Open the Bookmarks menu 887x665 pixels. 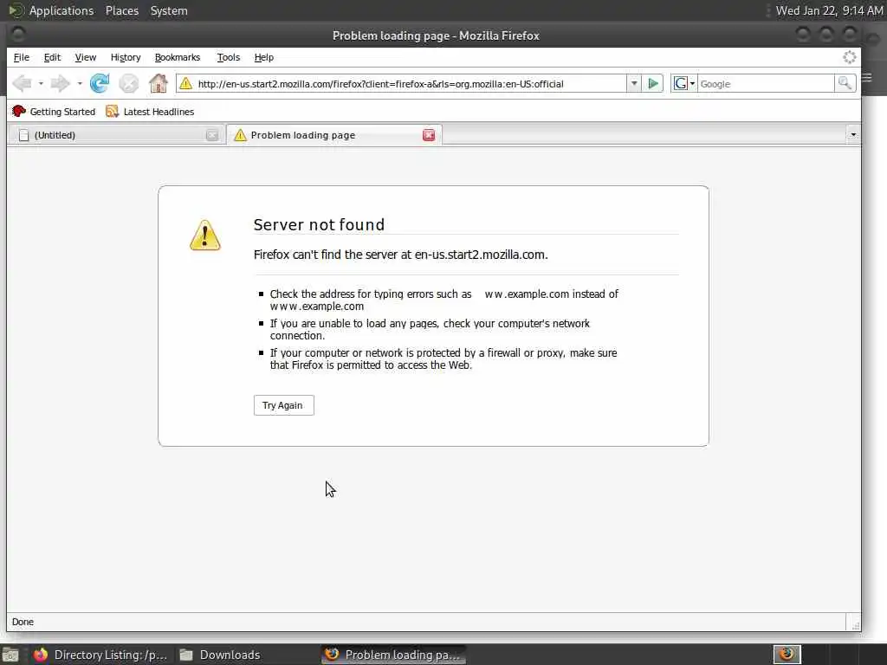pyautogui.click(x=178, y=57)
